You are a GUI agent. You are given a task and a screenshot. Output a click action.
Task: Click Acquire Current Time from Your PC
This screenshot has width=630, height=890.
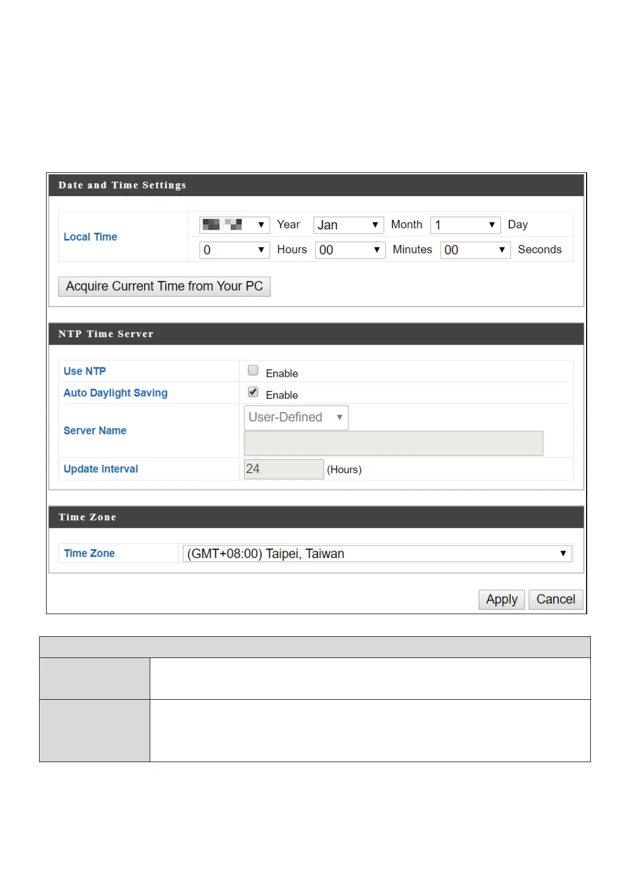pyautogui.click(x=164, y=286)
